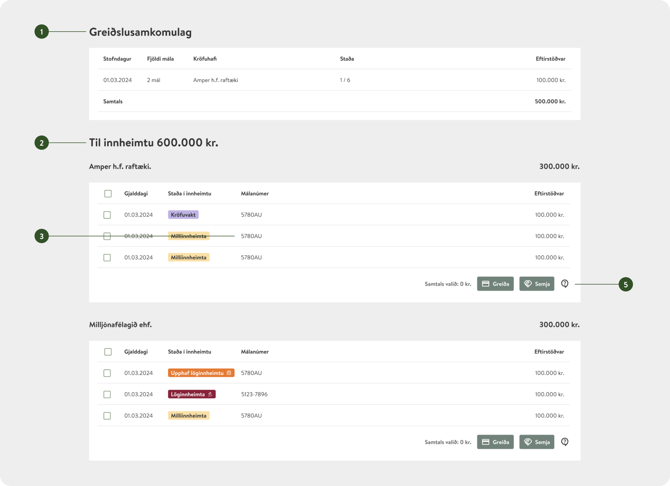The width and height of the screenshot is (670, 486).
Task: Toggle the select-all checkbox for Milljónafélagið ehf.
Action: tap(108, 352)
